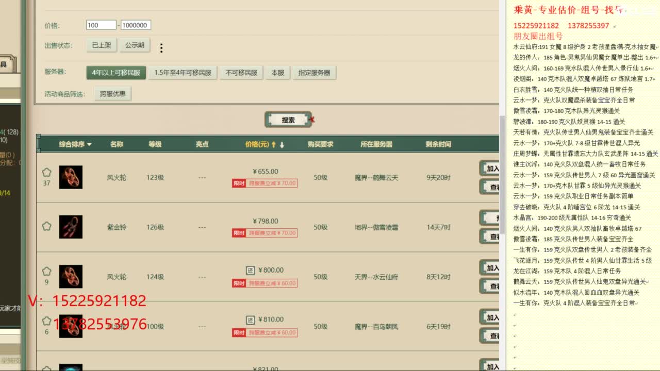The width and height of the screenshot is (660, 371).
Task: Click the 跨服费立减¥70.00 label under ¥655.00
Action: tap(272, 183)
